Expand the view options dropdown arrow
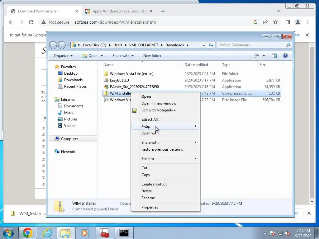The width and height of the screenshot is (319, 239). tap(264, 56)
